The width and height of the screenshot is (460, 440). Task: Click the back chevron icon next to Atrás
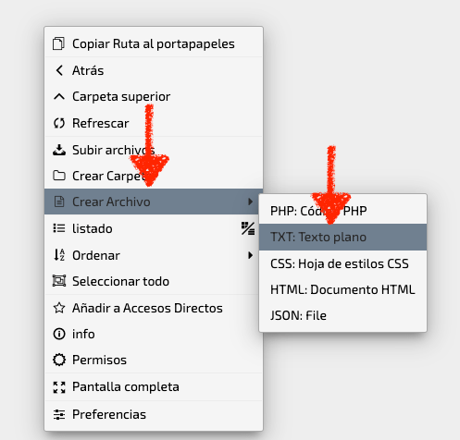pos(59,70)
